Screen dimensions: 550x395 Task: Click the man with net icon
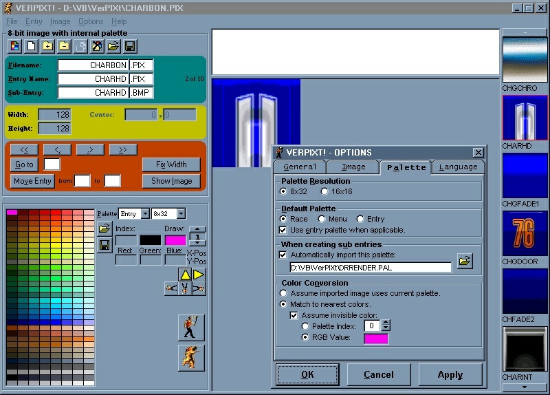click(190, 328)
